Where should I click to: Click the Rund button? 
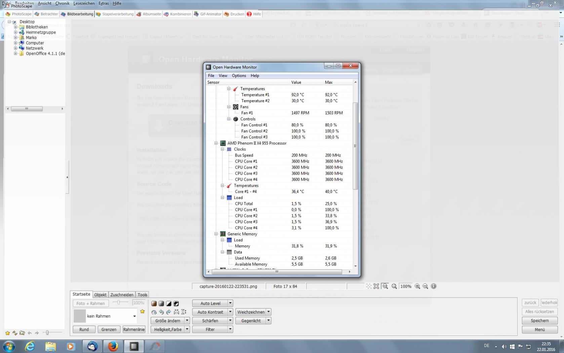coord(84,329)
